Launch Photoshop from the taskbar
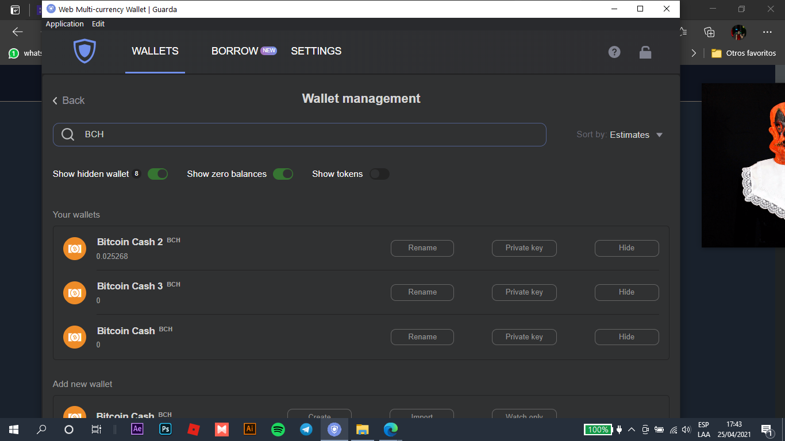785x441 pixels. [166, 429]
